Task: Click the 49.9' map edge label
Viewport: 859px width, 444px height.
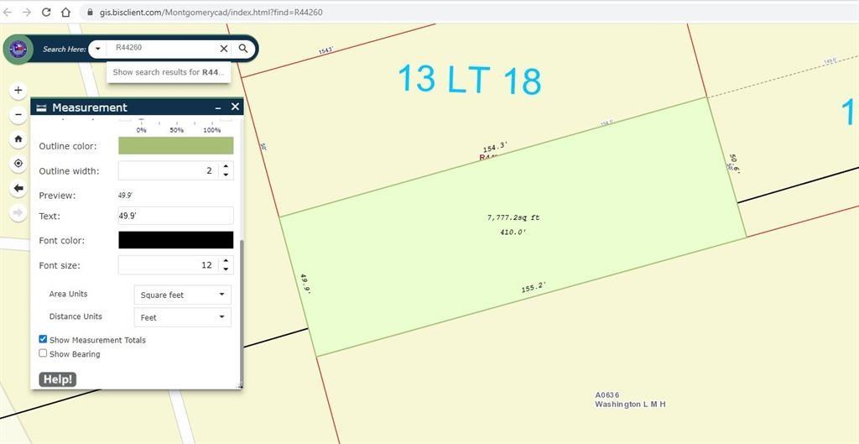Action: [305, 284]
